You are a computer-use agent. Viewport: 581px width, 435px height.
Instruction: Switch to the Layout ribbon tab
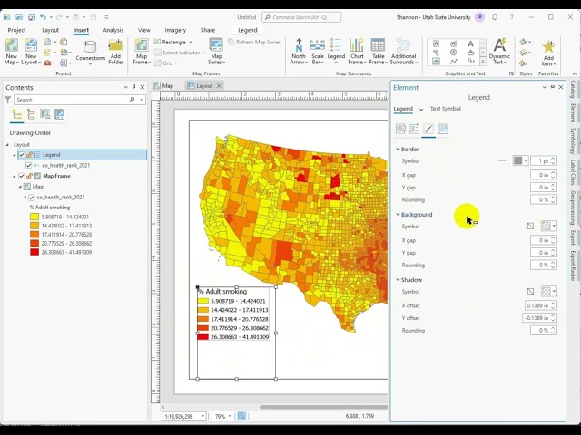[51, 30]
